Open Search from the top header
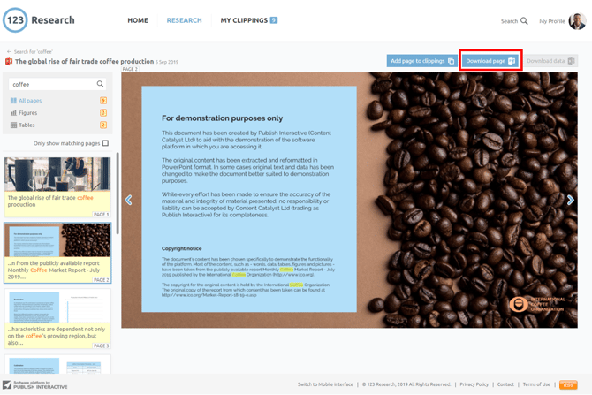The width and height of the screenshot is (592, 395). (514, 20)
